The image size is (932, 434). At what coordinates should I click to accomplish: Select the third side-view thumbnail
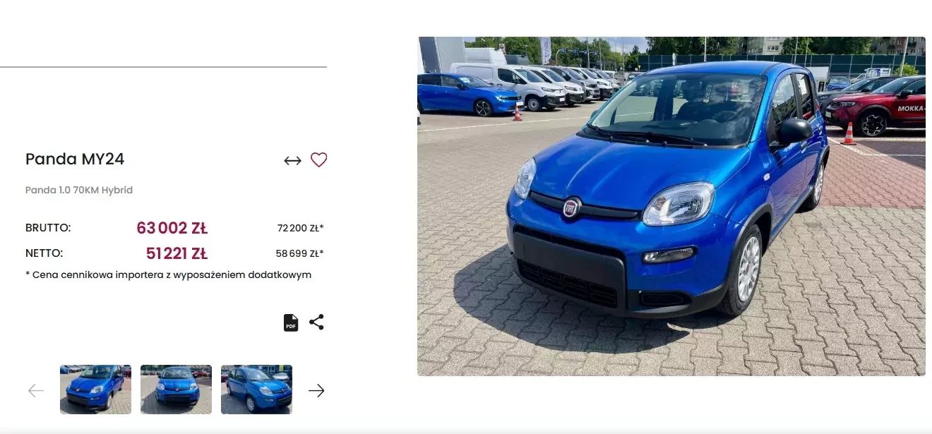point(256,390)
